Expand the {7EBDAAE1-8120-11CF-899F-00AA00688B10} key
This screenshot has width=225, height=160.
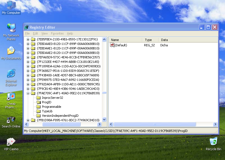tap(28, 48)
